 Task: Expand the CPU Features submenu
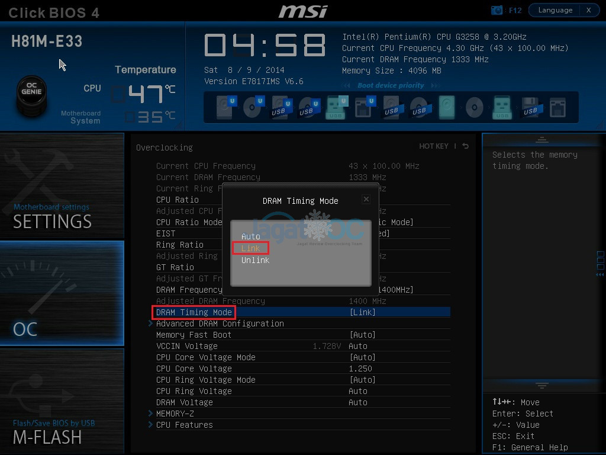click(185, 425)
